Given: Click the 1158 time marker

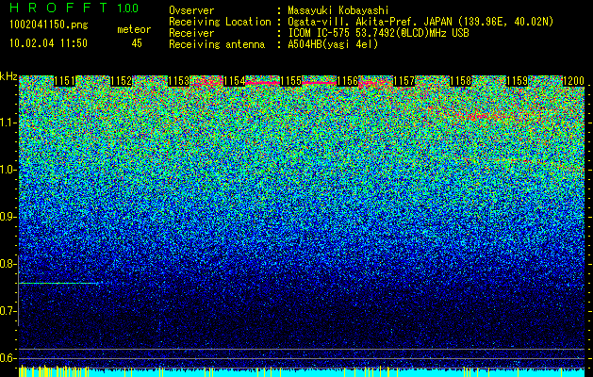Looking at the screenshot, I should click(461, 81).
